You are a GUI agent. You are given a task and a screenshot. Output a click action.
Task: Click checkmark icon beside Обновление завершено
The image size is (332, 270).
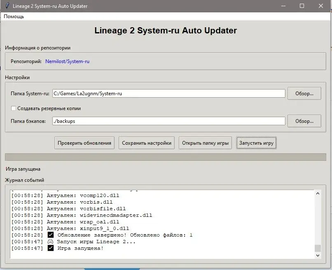pos(51,235)
